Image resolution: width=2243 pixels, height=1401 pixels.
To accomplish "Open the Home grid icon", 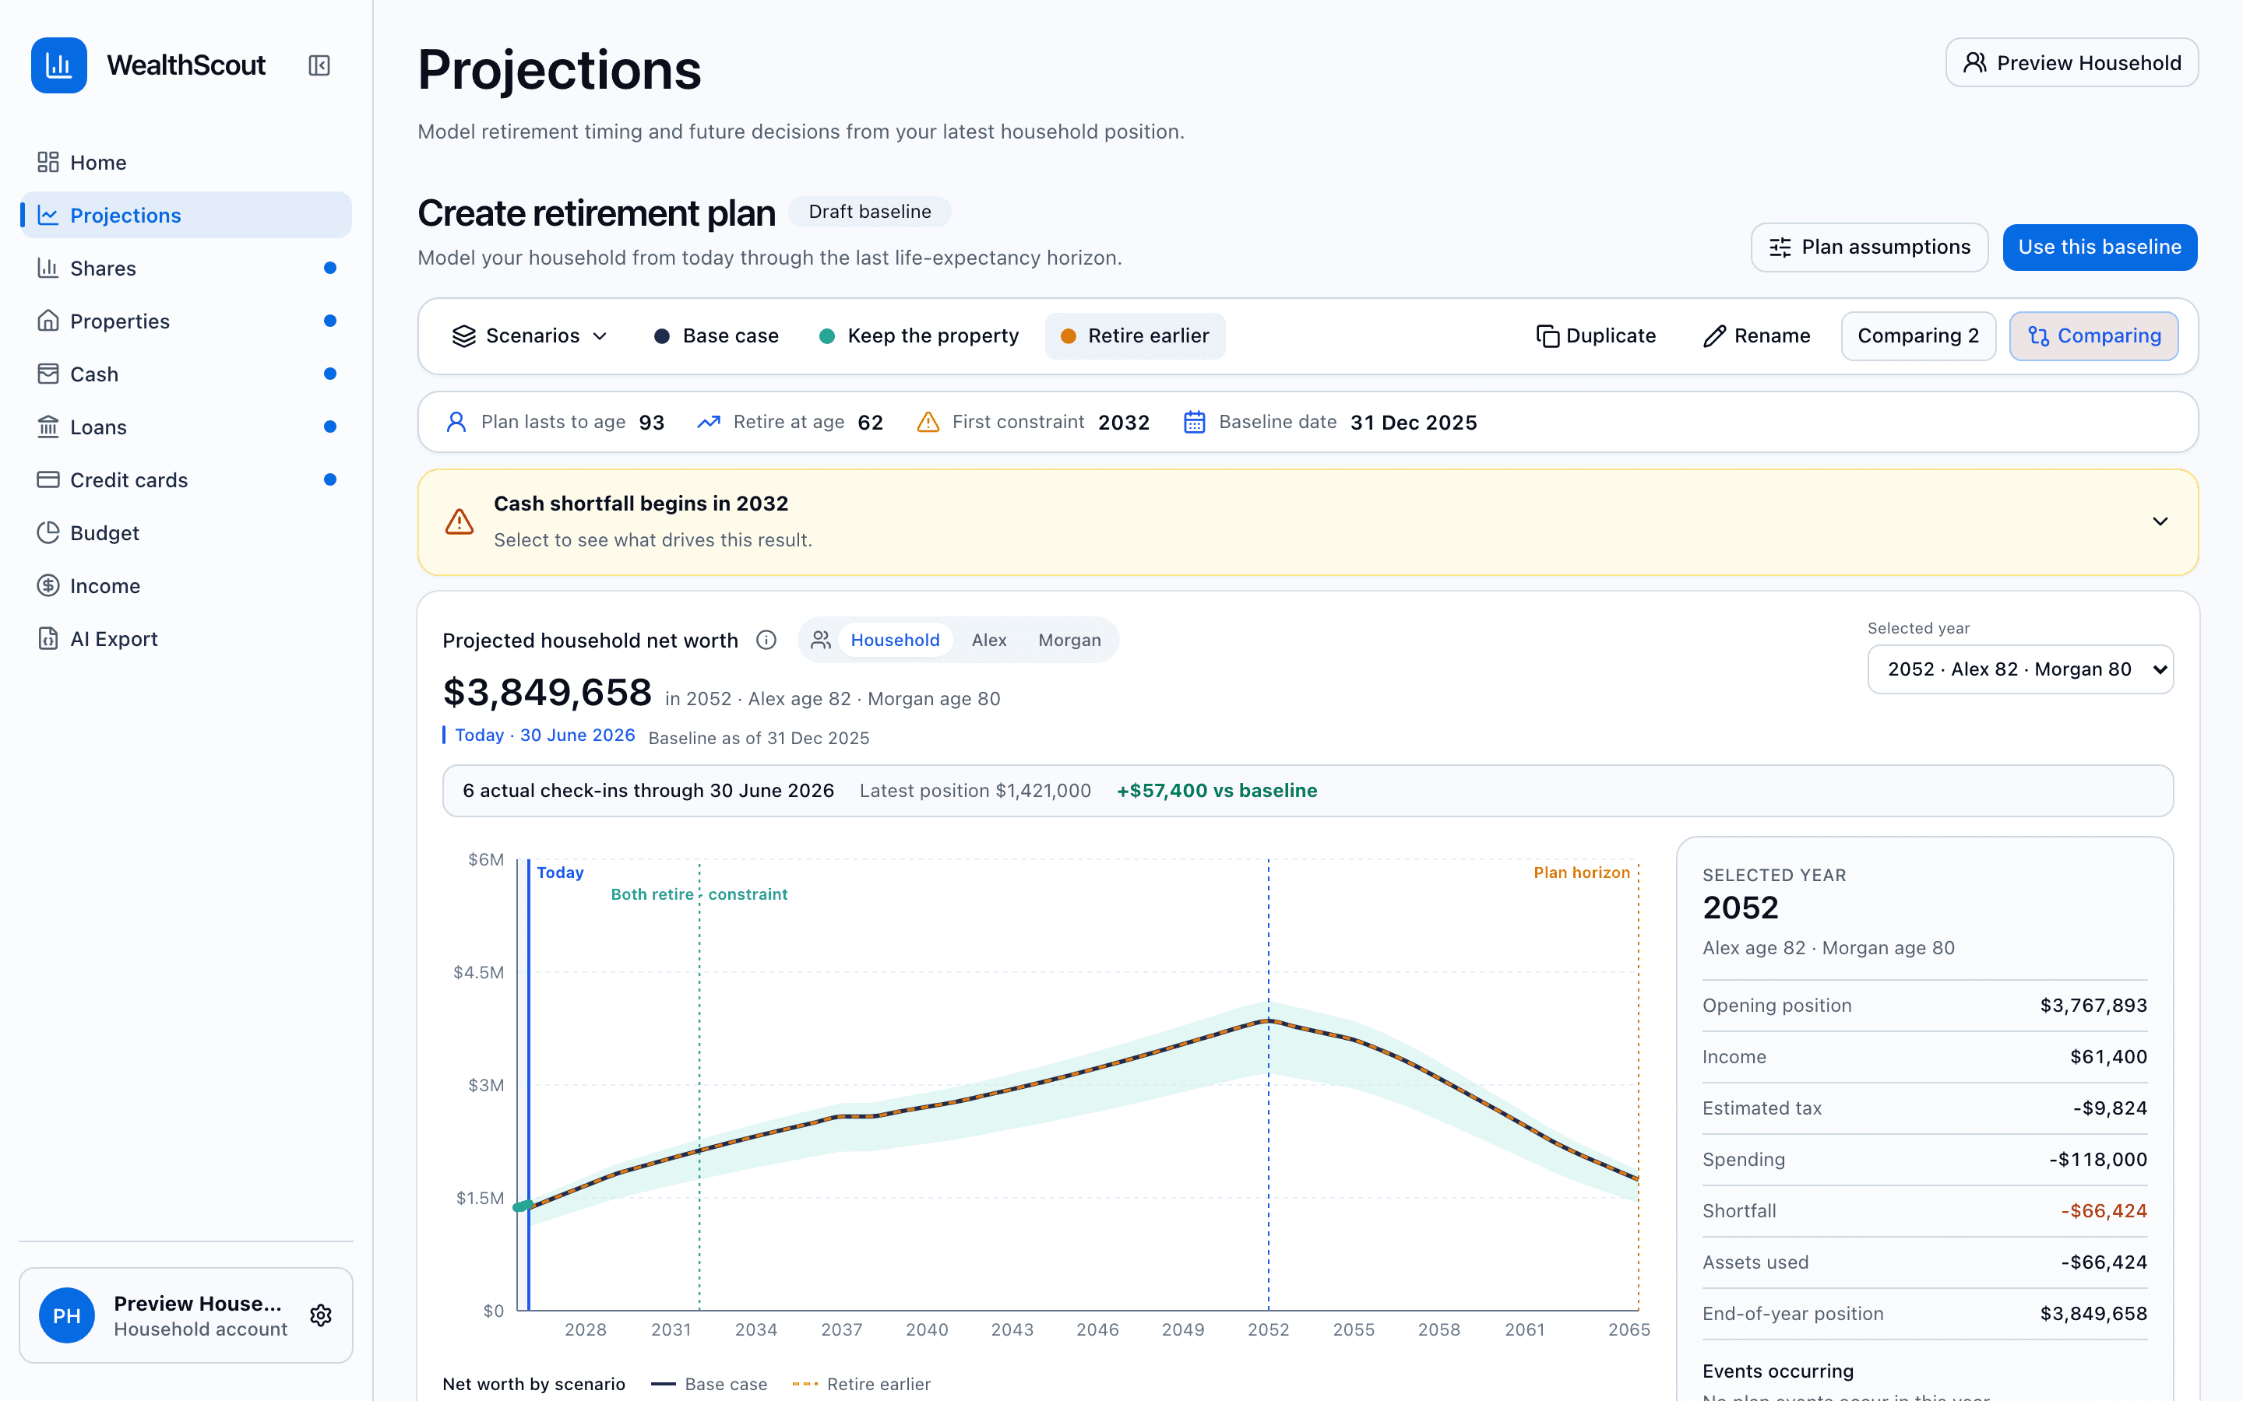I will tap(48, 162).
